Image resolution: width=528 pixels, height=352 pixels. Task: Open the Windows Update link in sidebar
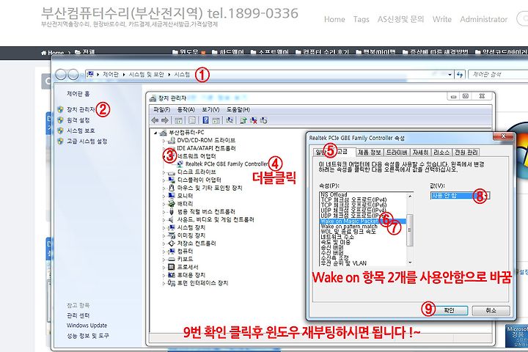(87, 326)
